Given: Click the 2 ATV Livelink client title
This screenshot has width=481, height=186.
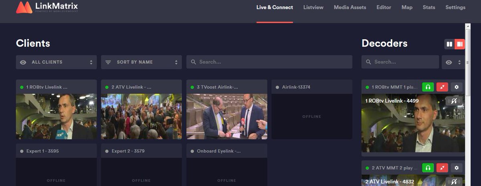Looking at the screenshot, I should tap(131, 87).
